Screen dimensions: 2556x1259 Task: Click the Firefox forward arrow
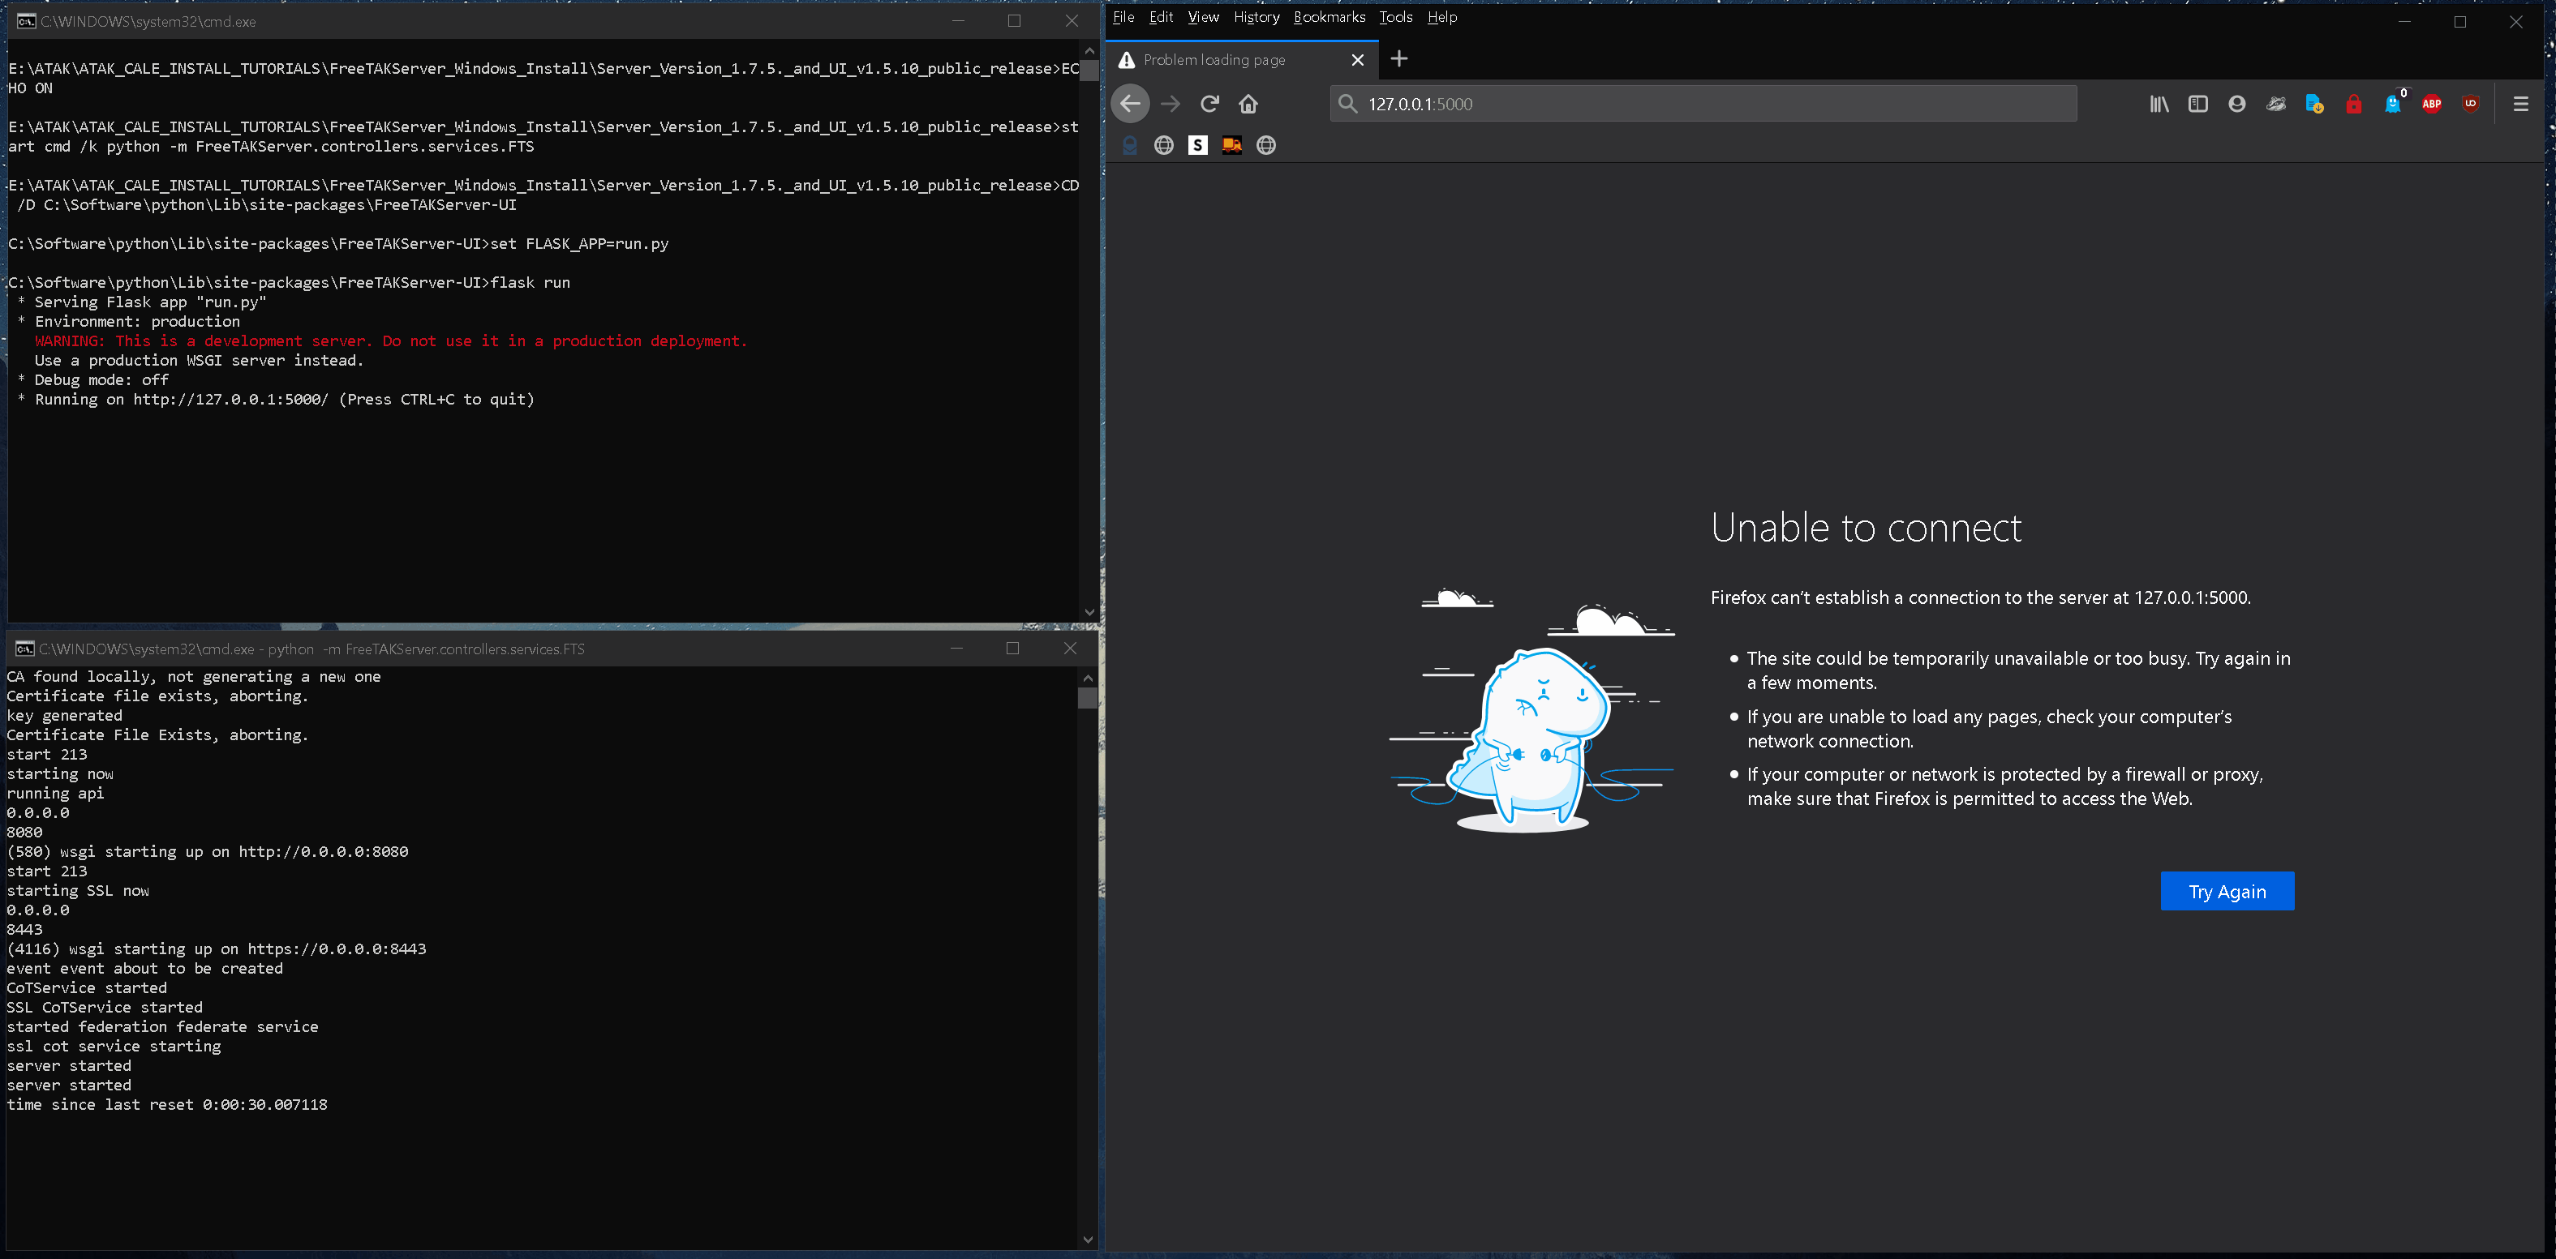1170,104
